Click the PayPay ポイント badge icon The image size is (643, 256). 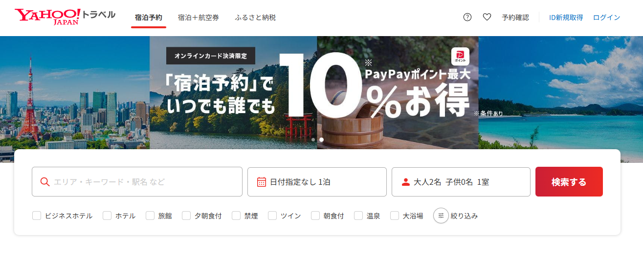pyautogui.click(x=460, y=57)
